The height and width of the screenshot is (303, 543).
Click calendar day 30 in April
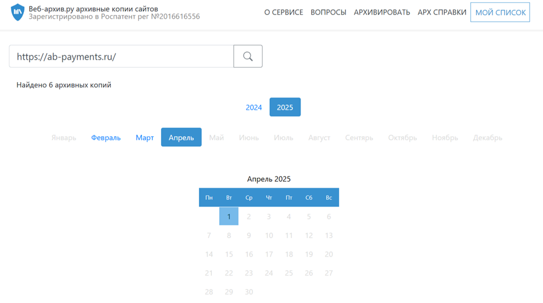coord(249,292)
